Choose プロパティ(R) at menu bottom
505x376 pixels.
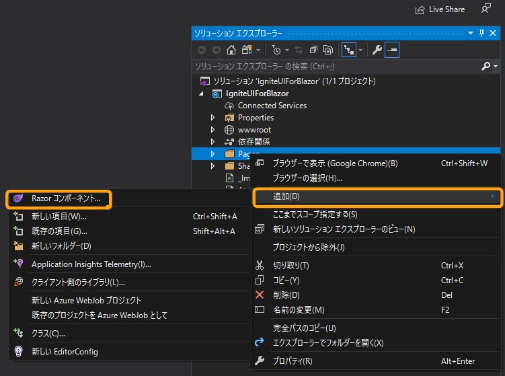(x=375, y=361)
